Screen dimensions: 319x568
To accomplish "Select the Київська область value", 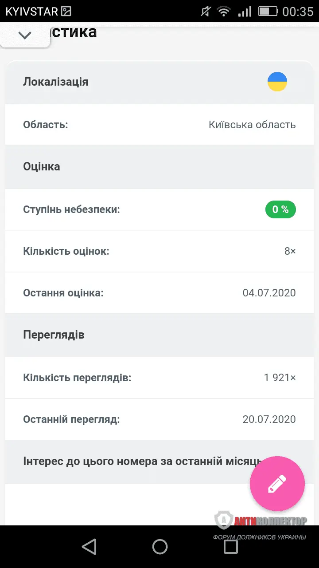I will [252, 125].
